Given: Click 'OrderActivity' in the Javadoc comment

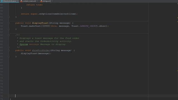Looking at the screenshot, I should [49, 41].
